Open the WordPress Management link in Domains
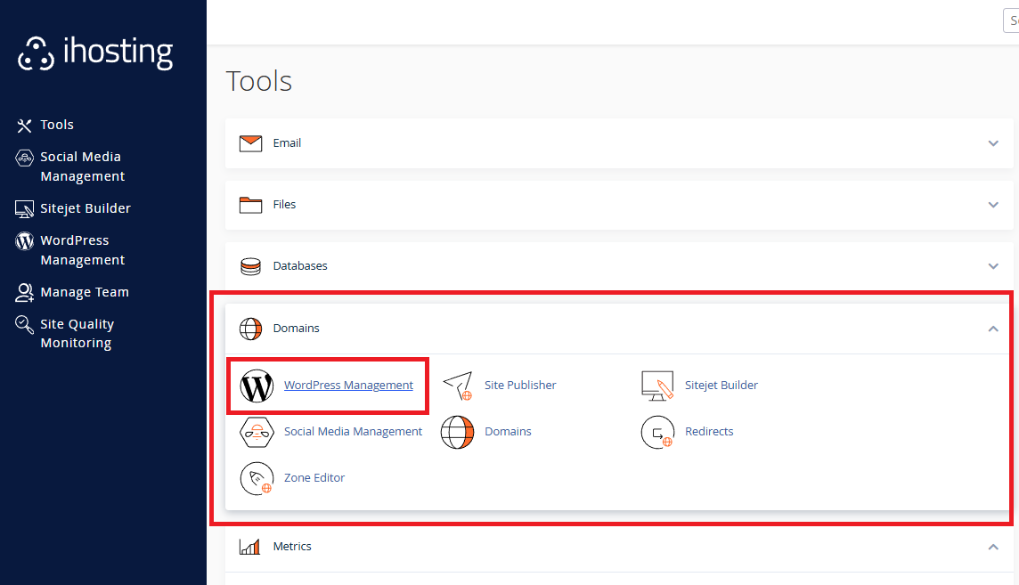 [x=348, y=385]
